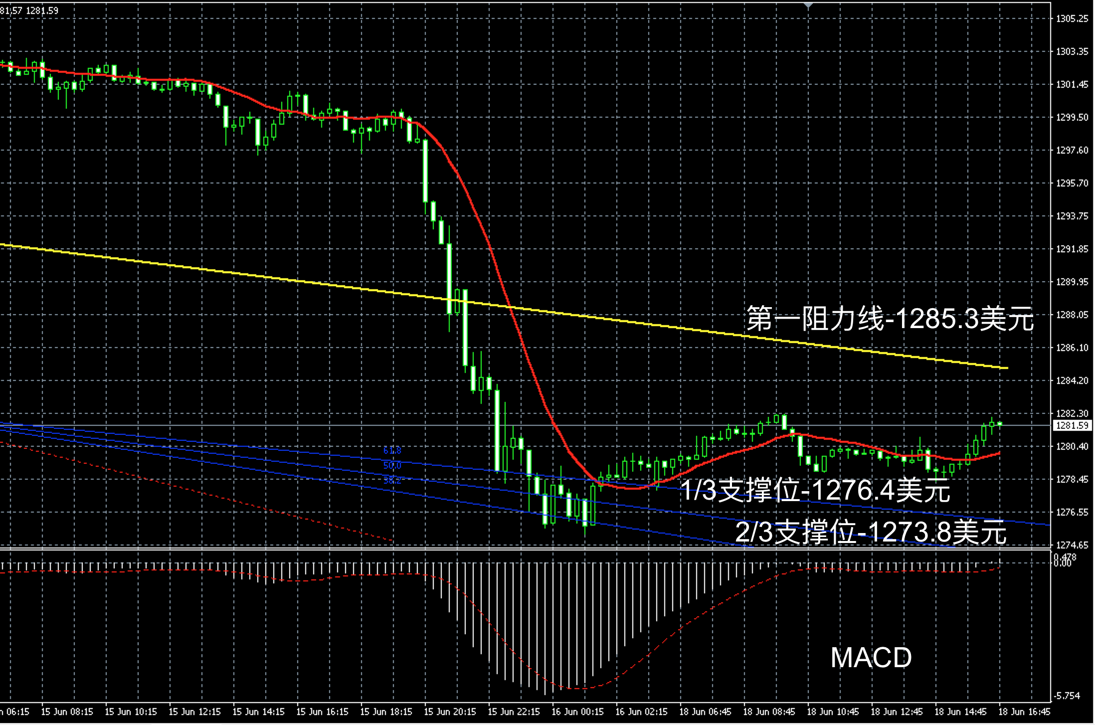Click the 1274.65 price axis label

(1072, 545)
